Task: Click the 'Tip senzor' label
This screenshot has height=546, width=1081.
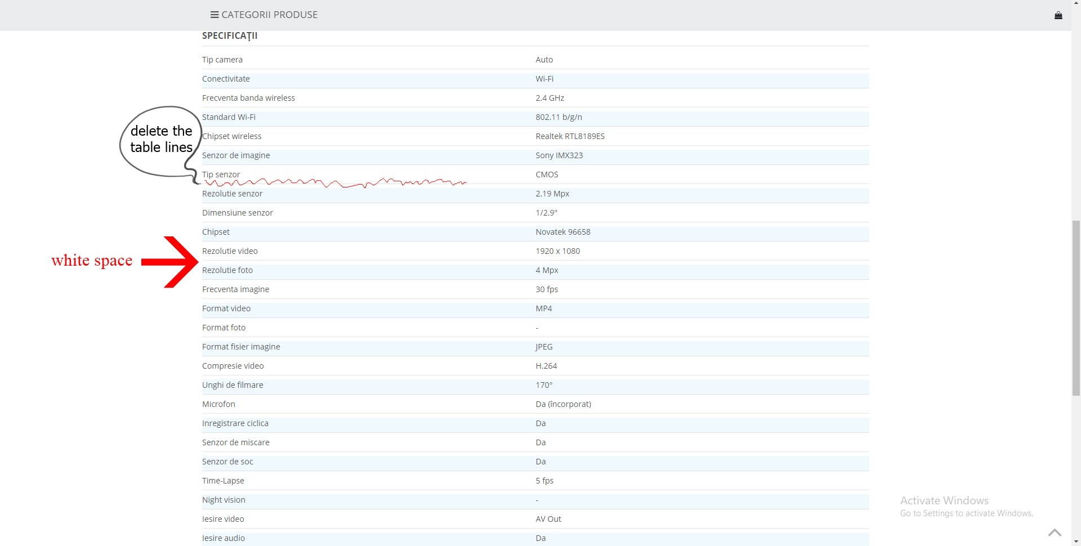Action: coord(221,174)
